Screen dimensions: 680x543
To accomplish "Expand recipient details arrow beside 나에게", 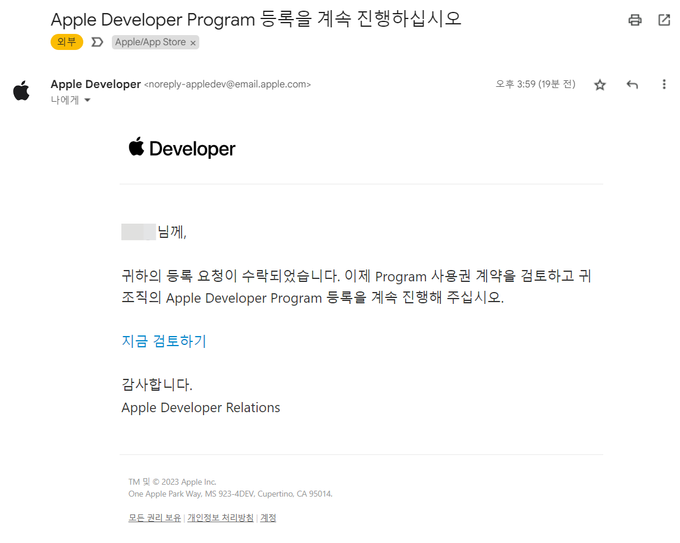I will click(x=87, y=100).
